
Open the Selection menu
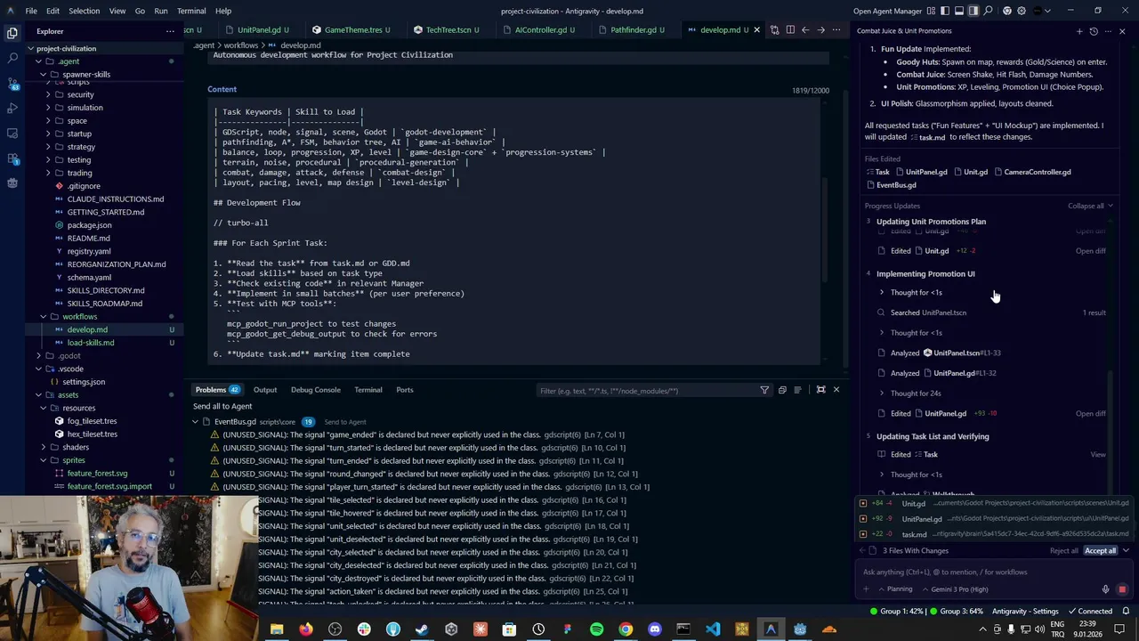(85, 11)
